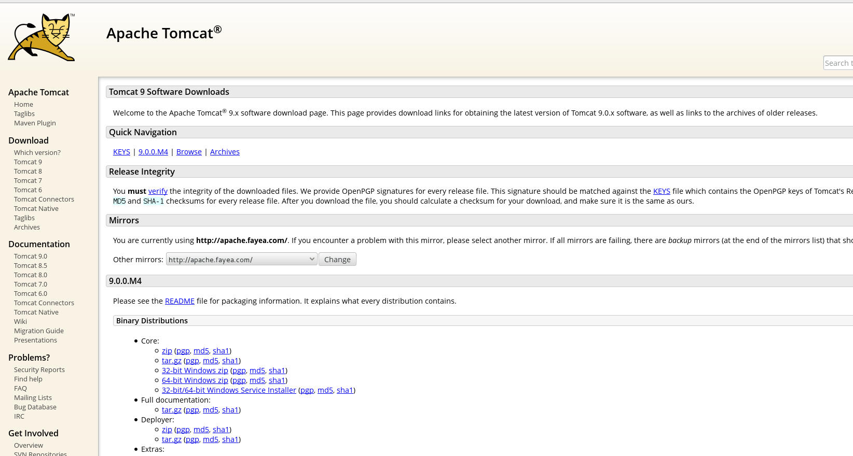Open Tomcat 6.0 documentation link
The height and width of the screenshot is (456, 853).
[31, 293]
